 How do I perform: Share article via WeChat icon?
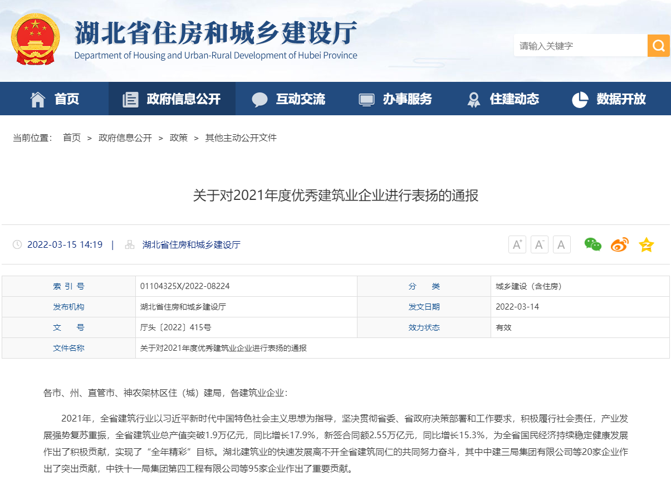[592, 244]
